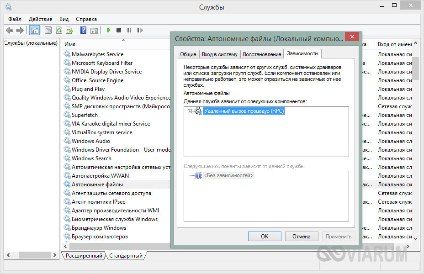Screen dimensions: 424x274
Task: Click the Отмена button
Action: [301, 237]
